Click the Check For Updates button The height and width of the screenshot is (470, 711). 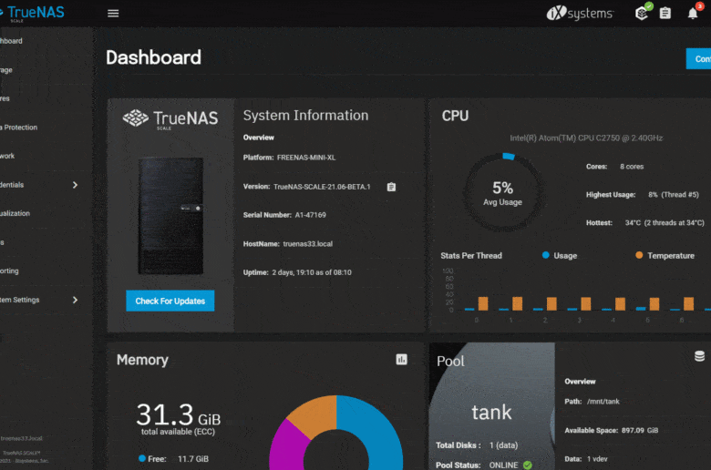(x=170, y=301)
